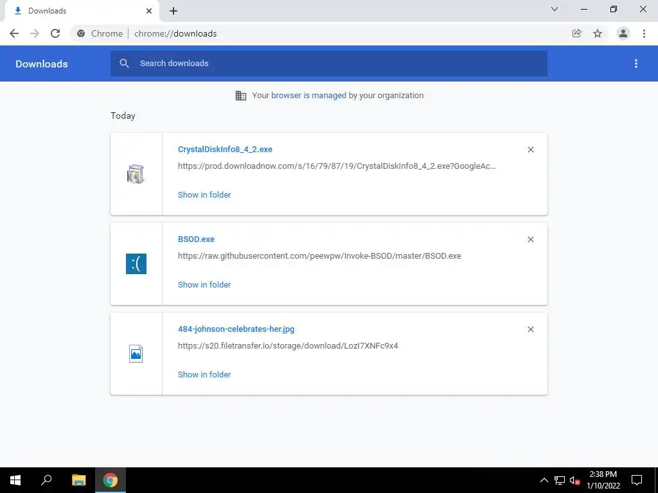Select the Downloads browser tab

coord(82,11)
